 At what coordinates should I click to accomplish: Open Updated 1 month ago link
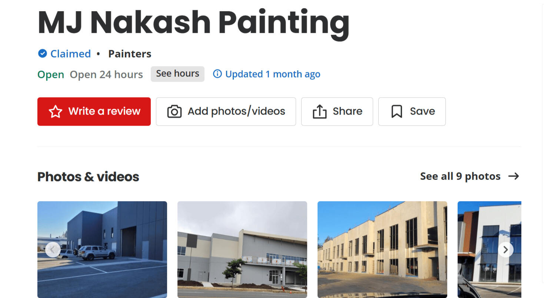tap(273, 74)
